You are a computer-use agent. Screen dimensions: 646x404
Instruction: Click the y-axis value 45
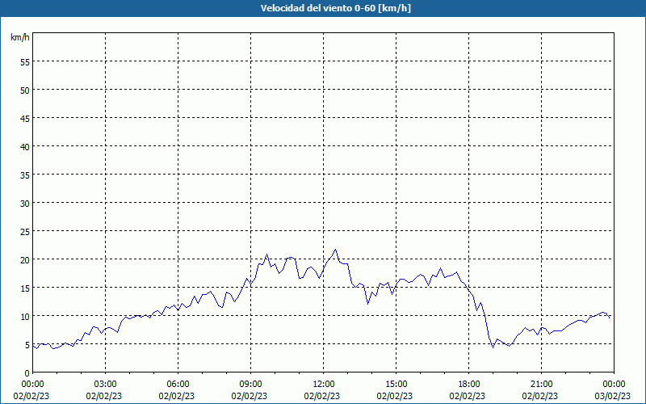point(25,118)
